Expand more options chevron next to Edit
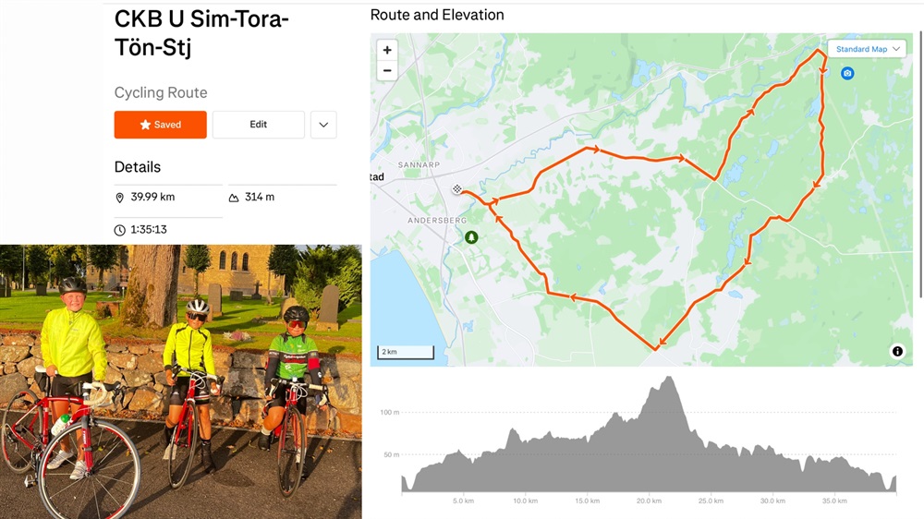 point(323,125)
